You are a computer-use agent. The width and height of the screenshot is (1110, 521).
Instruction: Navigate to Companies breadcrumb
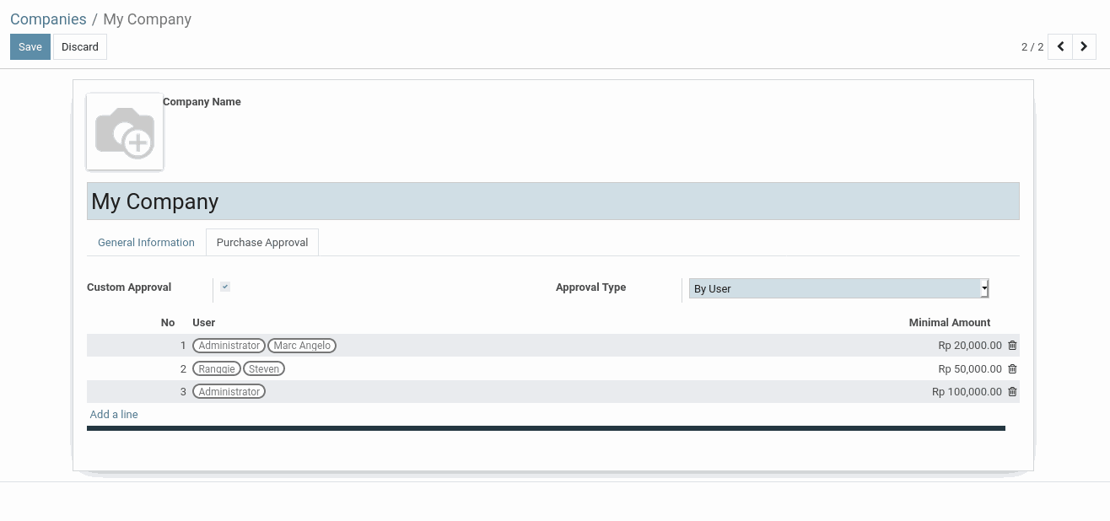click(x=48, y=19)
